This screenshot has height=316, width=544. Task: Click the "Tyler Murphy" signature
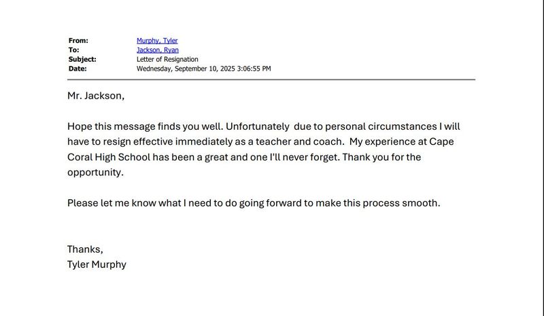(x=97, y=264)
